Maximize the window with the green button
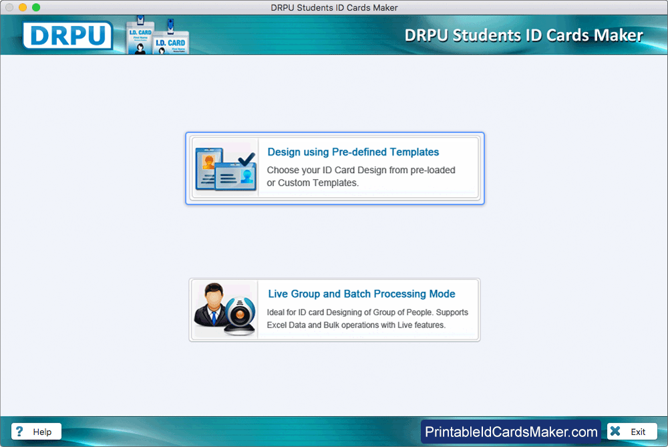668x447 pixels. pyautogui.click(x=36, y=7)
